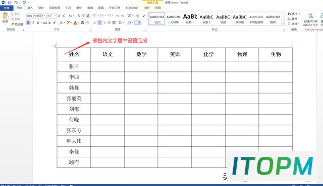Cut the selection with the scissors icon
This screenshot has height=186, width=323.
click(16, 14)
